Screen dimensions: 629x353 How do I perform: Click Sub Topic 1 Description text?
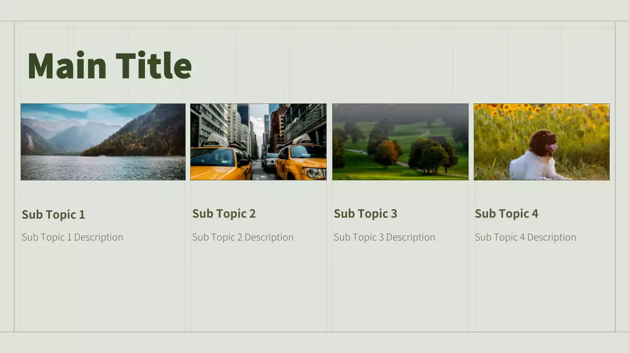click(x=72, y=237)
